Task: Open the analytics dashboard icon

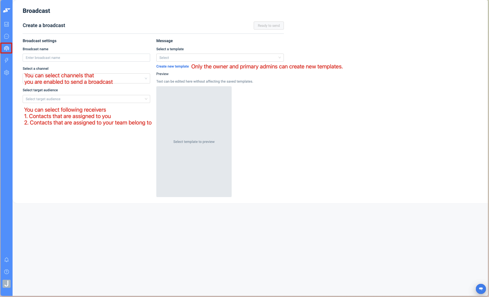Action: 7,24
